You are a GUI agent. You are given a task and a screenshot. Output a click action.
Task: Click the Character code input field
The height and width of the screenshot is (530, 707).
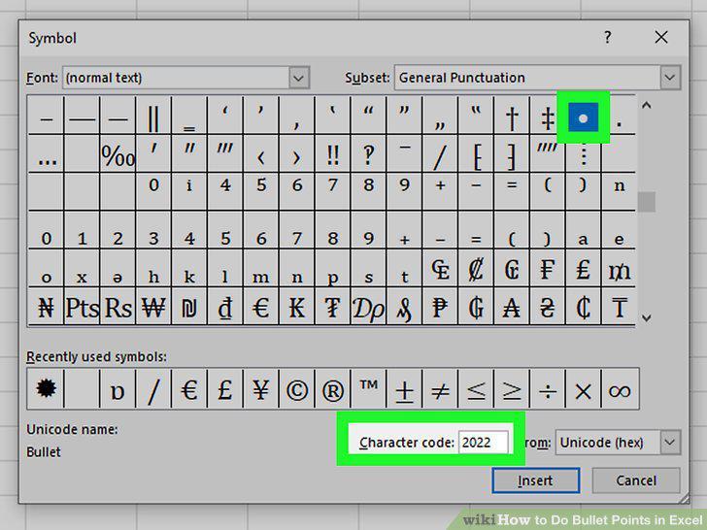[x=484, y=442]
